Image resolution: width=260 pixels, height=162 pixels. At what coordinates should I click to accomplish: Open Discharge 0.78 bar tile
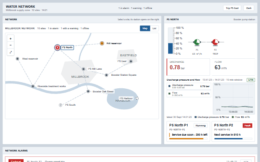tap(188, 67)
